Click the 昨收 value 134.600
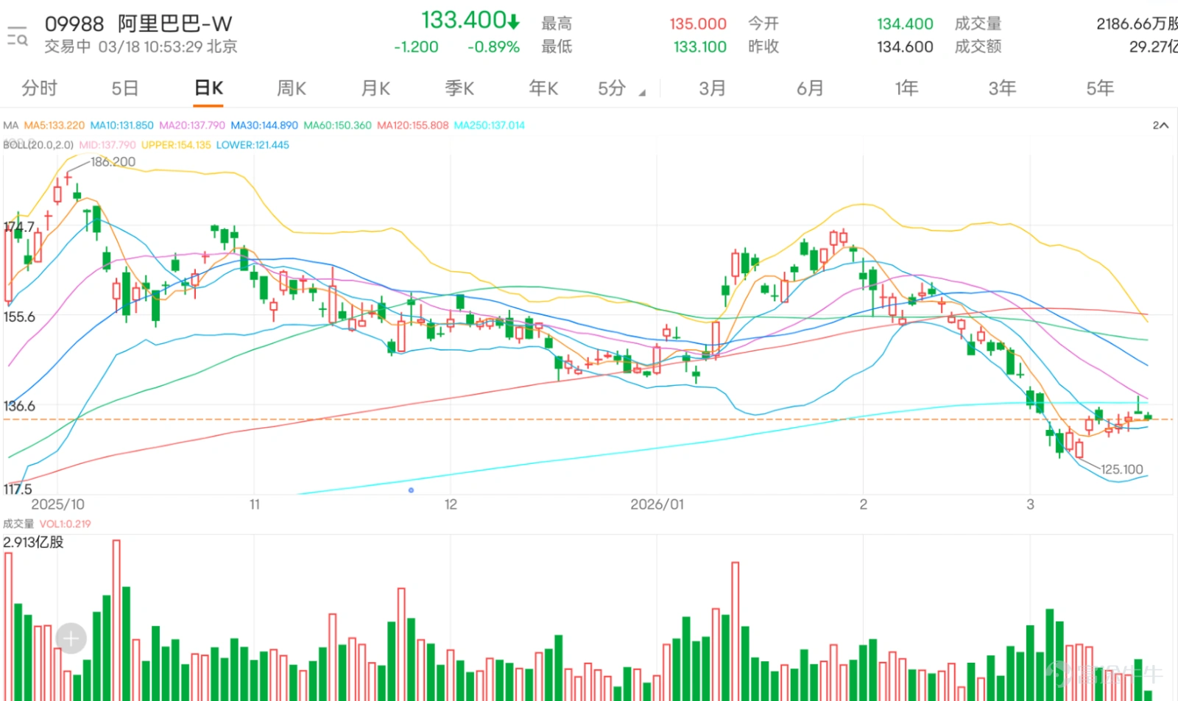This screenshot has height=701, width=1178. pyautogui.click(x=905, y=47)
